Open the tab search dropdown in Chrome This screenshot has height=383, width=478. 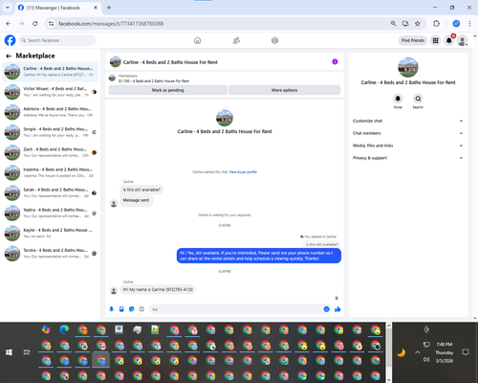click(x=8, y=8)
